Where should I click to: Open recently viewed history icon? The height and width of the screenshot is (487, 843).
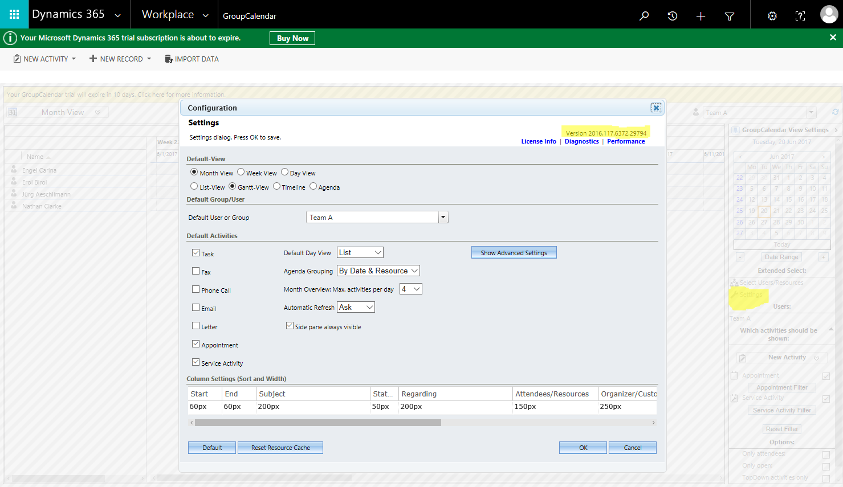tap(673, 16)
